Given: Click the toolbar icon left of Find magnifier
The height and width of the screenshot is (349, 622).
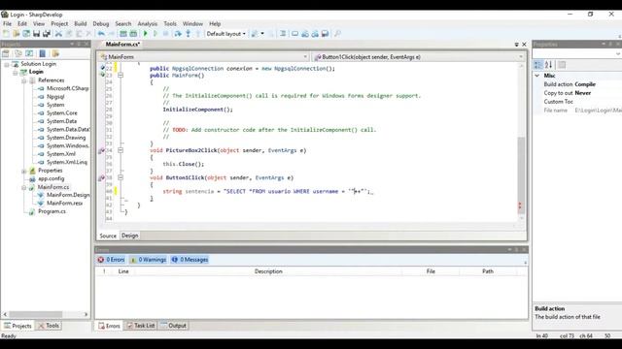Looking at the screenshot, I should coord(325,34).
